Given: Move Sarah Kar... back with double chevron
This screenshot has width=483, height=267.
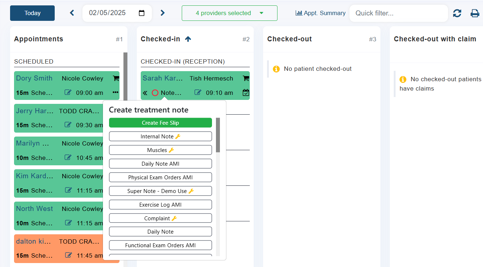Looking at the screenshot, I should 145,93.
